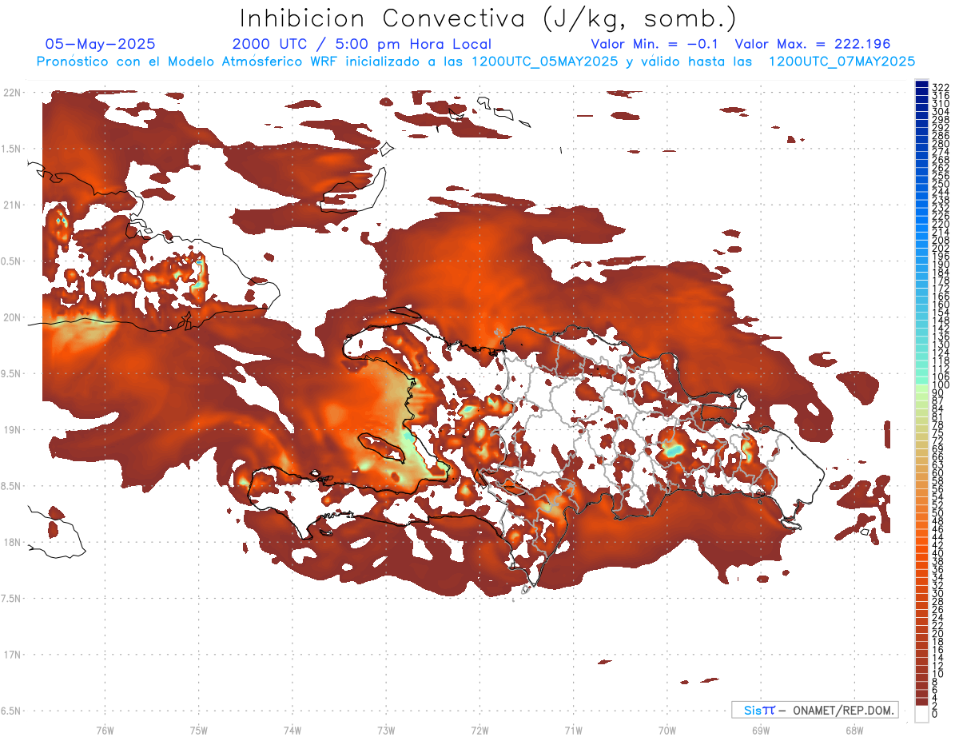The height and width of the screenshot is (741, 959).
Task: Click the pale green swatch beside 100
Action: 921,389
